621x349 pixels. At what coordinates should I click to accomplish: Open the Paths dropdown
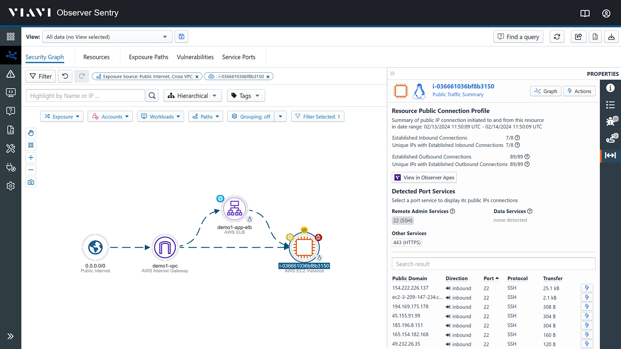206,116
